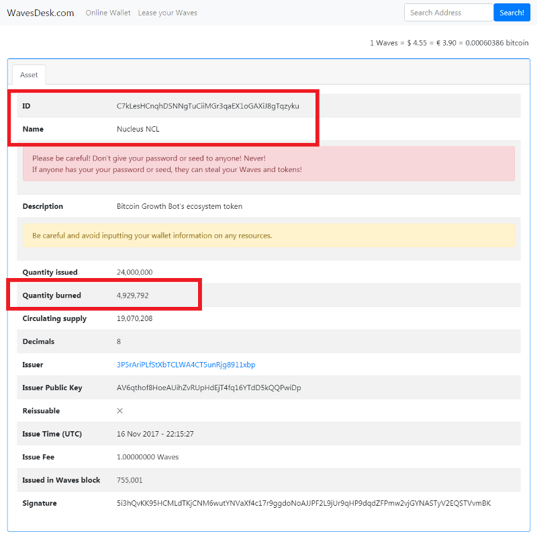
Task: Open issuer address 3P5rAriPLfStXbTCLWA4CT5unRjg8911xbp
Action: (x=186, y=365)
